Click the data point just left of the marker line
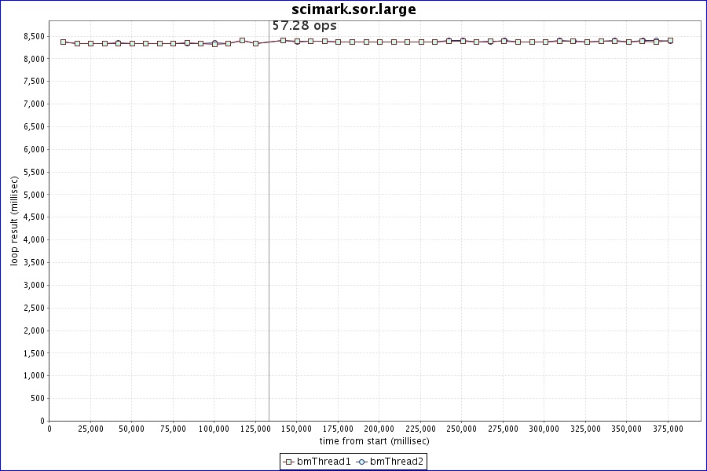 pos(255,43)
